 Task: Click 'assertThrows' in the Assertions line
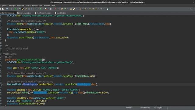pyautogui.click(x=26, y=38)
